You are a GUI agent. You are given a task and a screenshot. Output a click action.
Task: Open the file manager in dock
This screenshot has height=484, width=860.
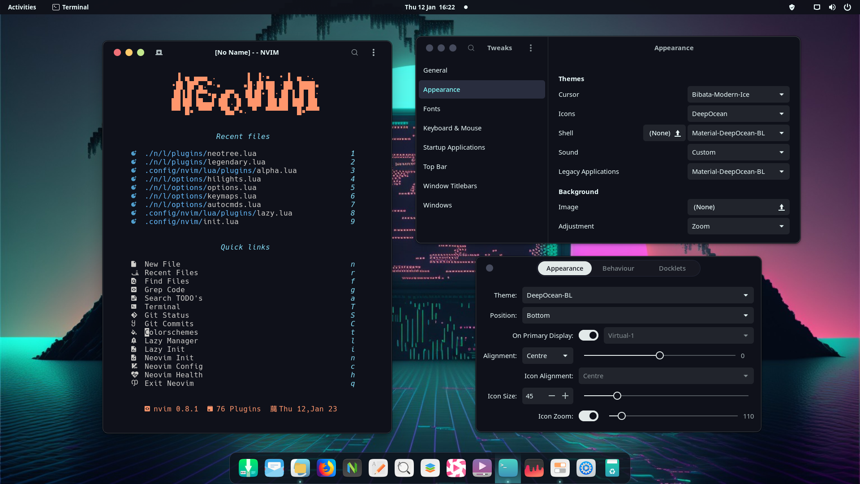pyautogui.click(x=300, y=468)
